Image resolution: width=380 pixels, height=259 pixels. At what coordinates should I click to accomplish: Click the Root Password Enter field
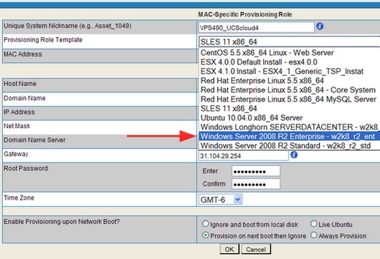[256, 171]
